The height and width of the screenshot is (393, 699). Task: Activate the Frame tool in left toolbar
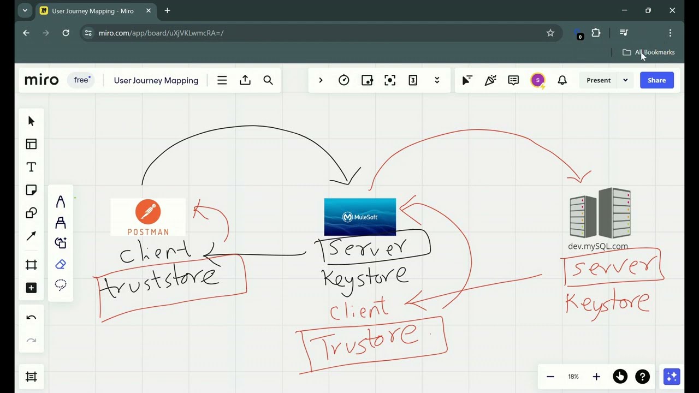point(31,265)
